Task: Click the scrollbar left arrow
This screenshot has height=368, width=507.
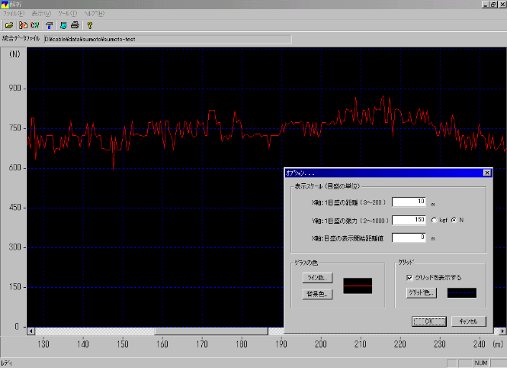Action: 31,331
